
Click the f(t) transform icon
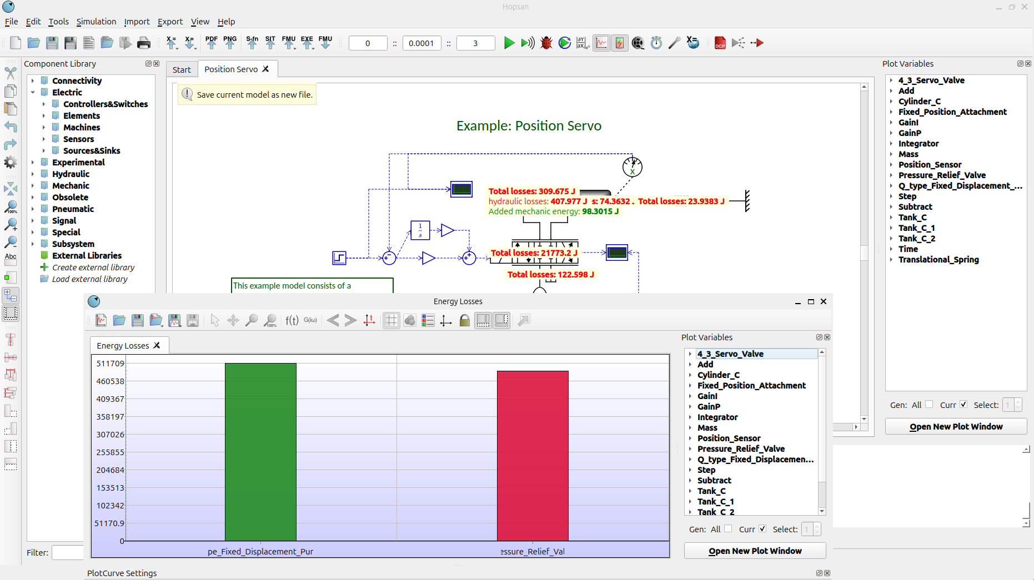[x=292, y=320]
